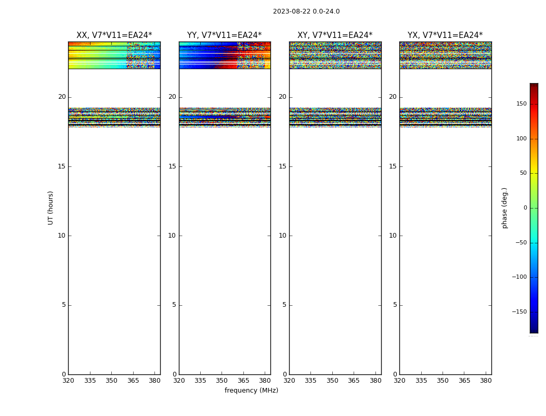
Task: Click the 15 hour tick beside XY panel
Action: pyautogui.click(x=283, y=166)
